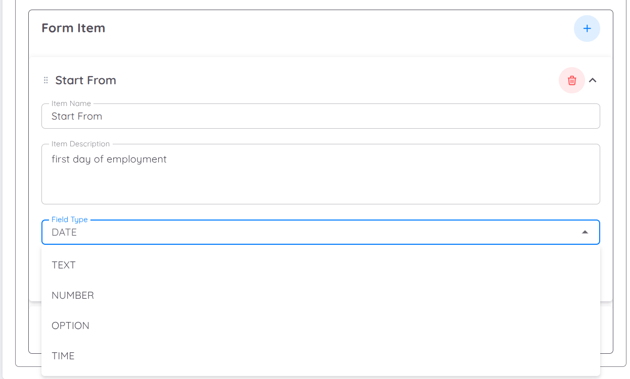Delete the Start From item with trash icon
Viewport: 630px width, 379px height.
tap(571, 80)
